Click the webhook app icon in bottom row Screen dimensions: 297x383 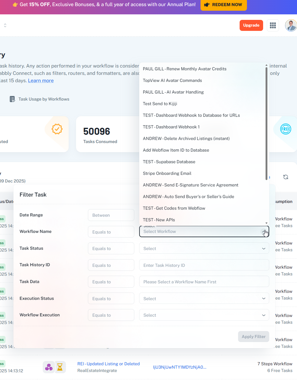coord(49,367)
